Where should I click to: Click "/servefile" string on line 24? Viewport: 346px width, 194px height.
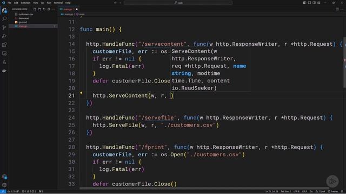coord(157,117)
